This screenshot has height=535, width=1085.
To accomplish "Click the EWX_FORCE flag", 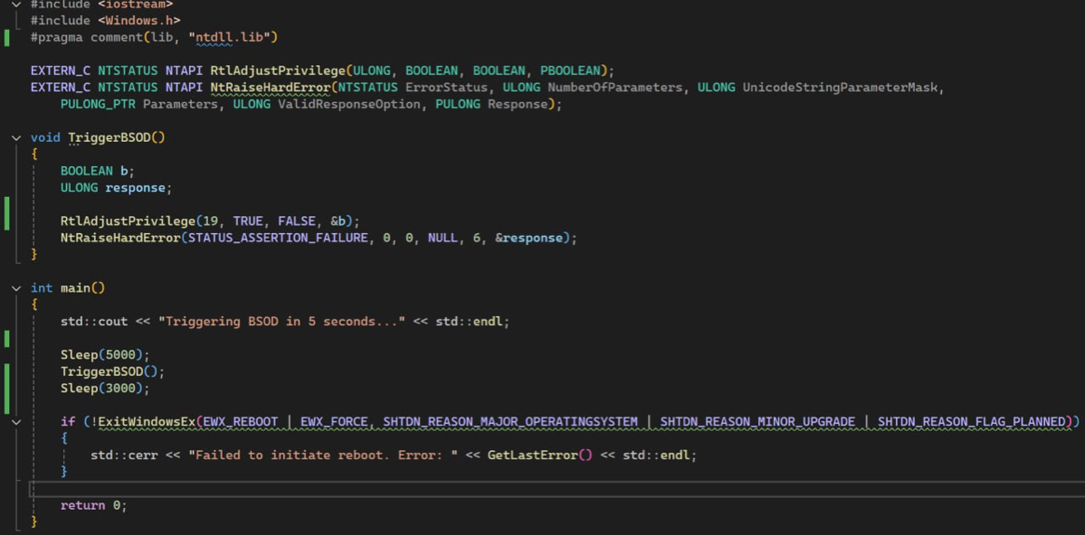I will [334, 422].
